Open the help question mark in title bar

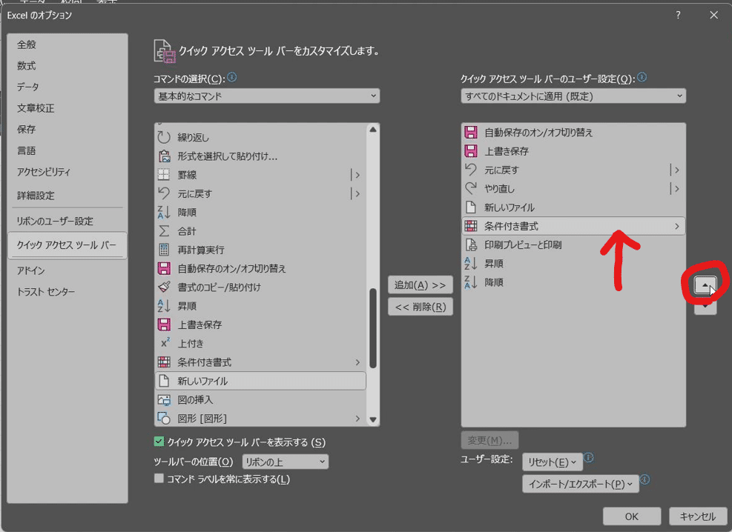point(678,15)
